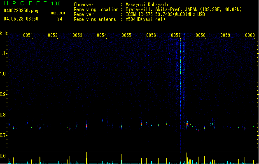Click the Observer field label
Screen dimensions: 259x164
pyautogui.click(x=84, y=5)
